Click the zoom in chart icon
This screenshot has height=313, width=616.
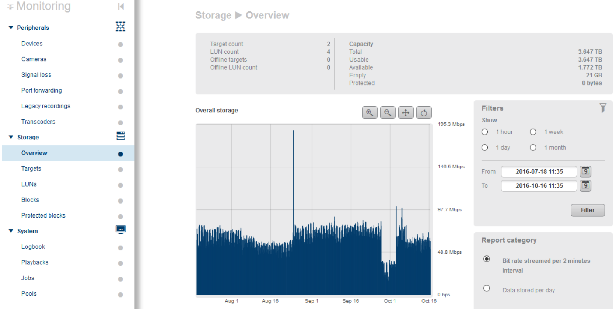370,113
